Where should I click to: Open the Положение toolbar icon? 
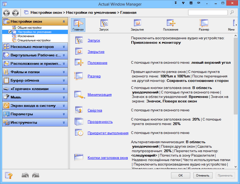pyautogui.click(x=171, y=24)
